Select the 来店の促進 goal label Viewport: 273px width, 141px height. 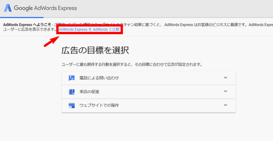[x=89, y=92]
